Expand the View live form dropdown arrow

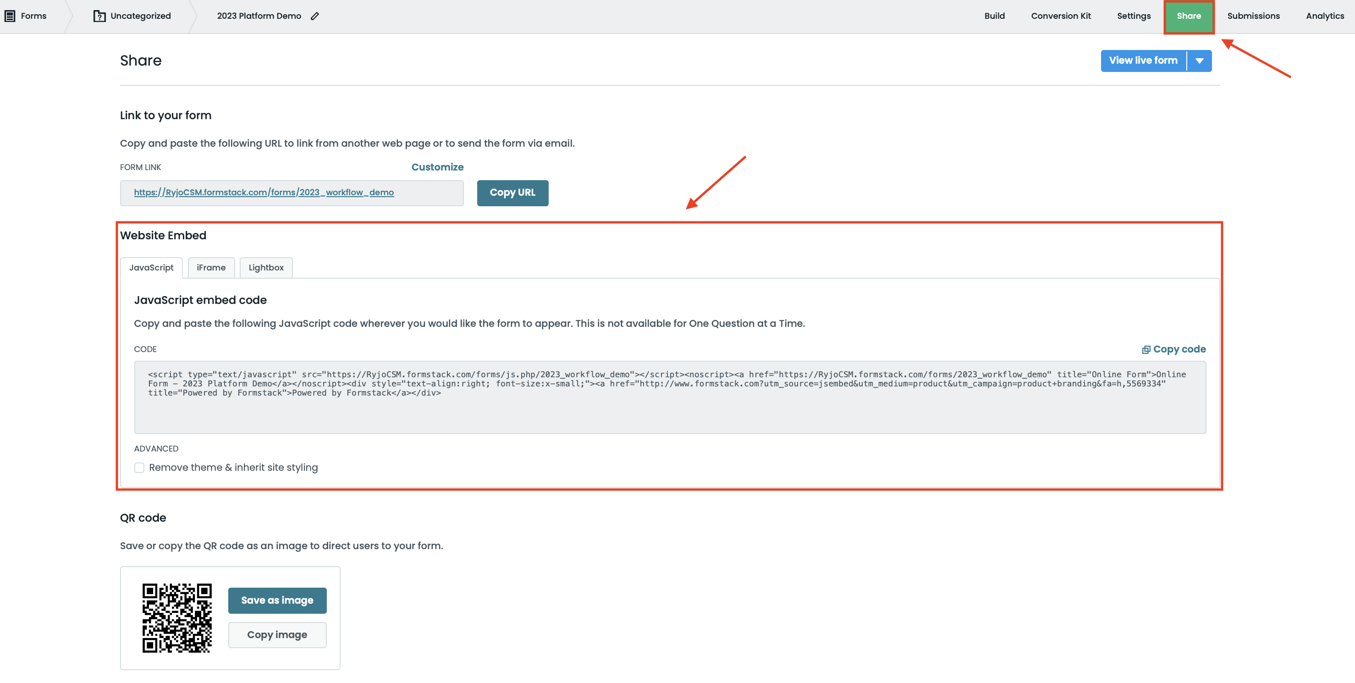pos(1199,61)
